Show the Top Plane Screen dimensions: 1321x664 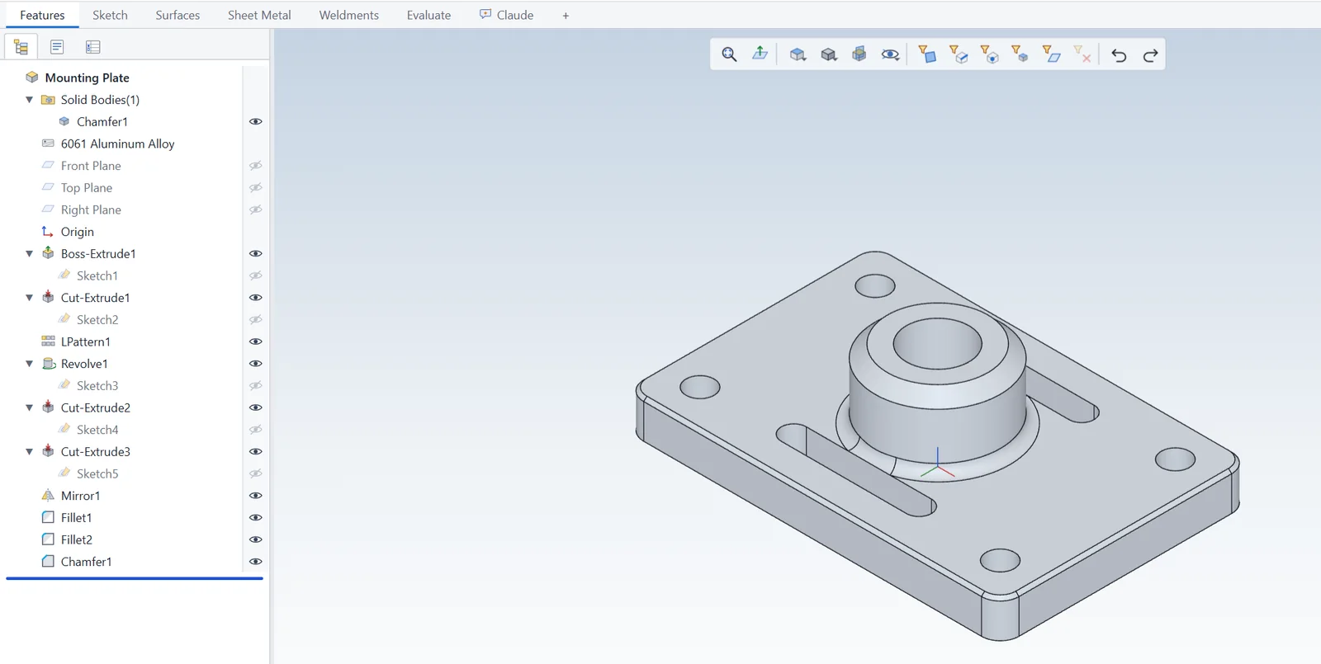[256, 188]
